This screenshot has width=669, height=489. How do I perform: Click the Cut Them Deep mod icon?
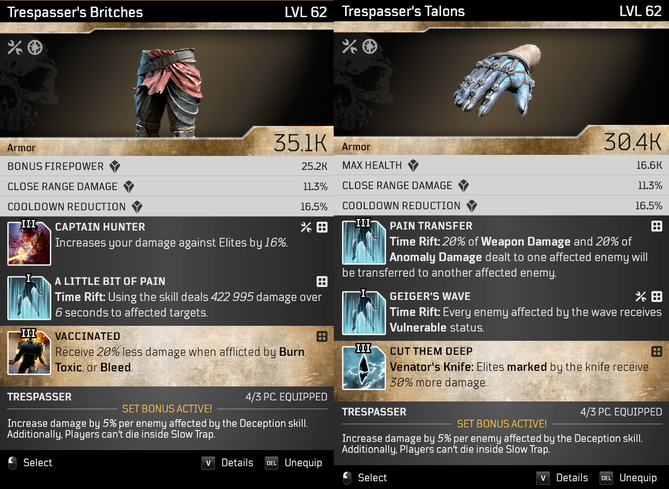[x=364, y=367]
